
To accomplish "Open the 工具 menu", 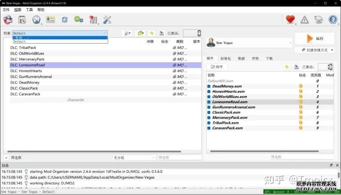I will click(x=29, y=9).
